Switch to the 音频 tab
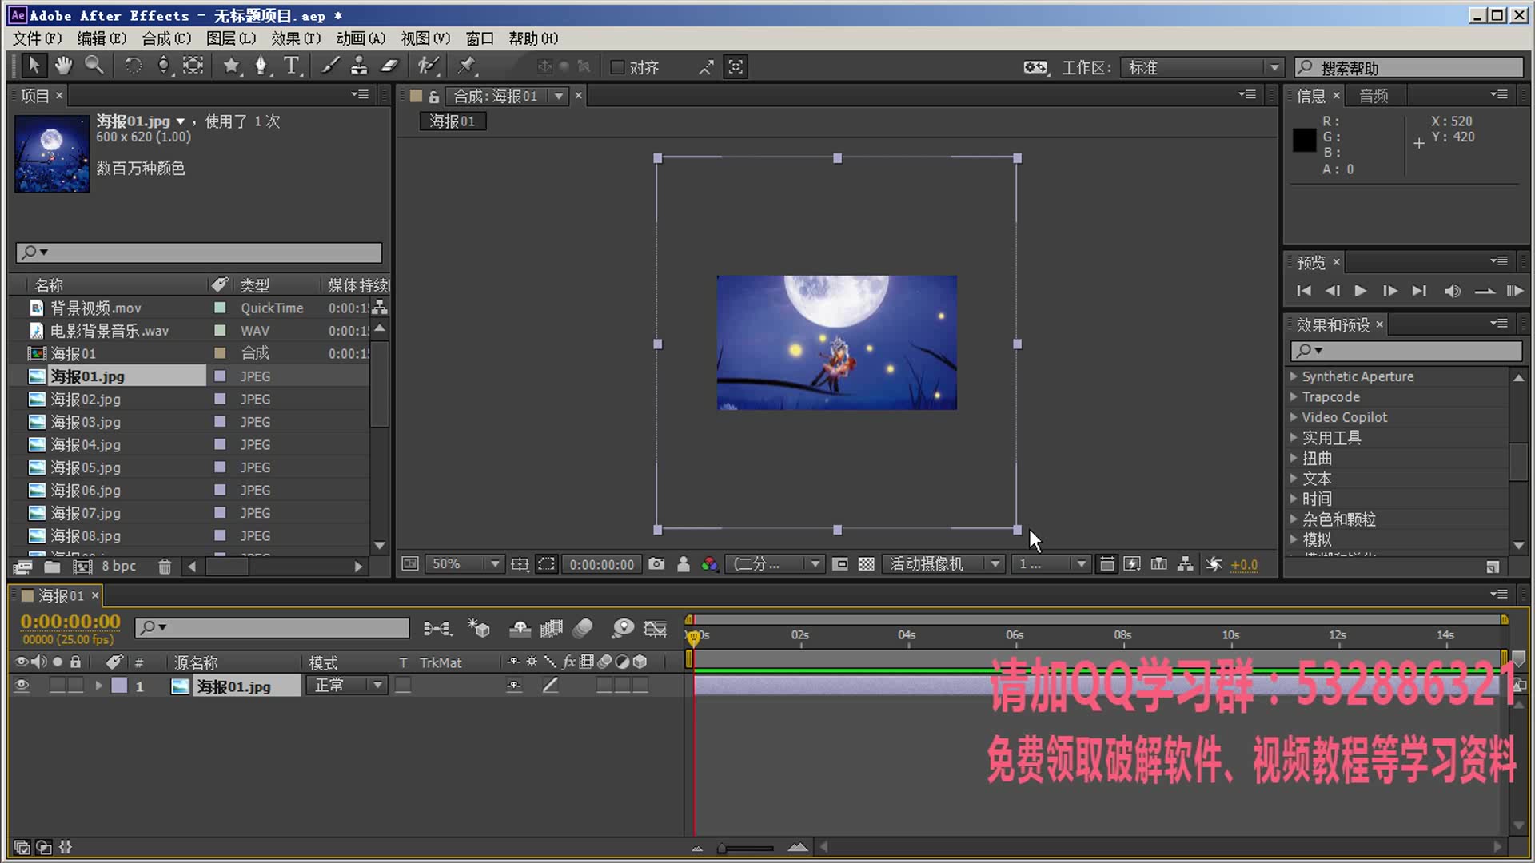The image size is (1535, 863). (1374, 96)
